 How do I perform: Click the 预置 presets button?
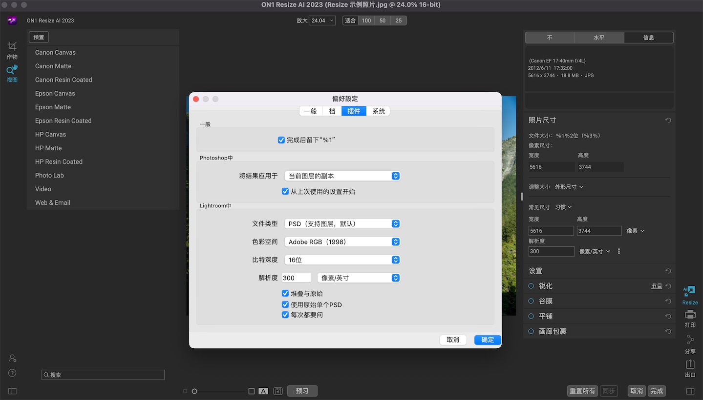click(39, 37)
